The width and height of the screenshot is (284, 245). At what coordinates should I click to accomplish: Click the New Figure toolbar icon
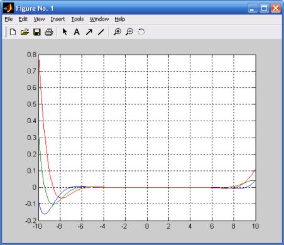[13, 32]
